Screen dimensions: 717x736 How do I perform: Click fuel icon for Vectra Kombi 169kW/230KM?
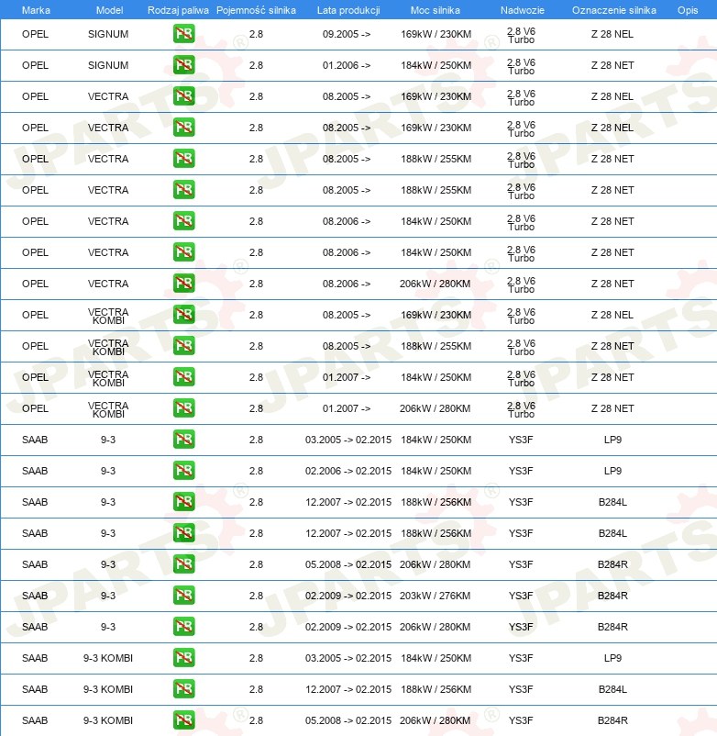click(183, 315)
